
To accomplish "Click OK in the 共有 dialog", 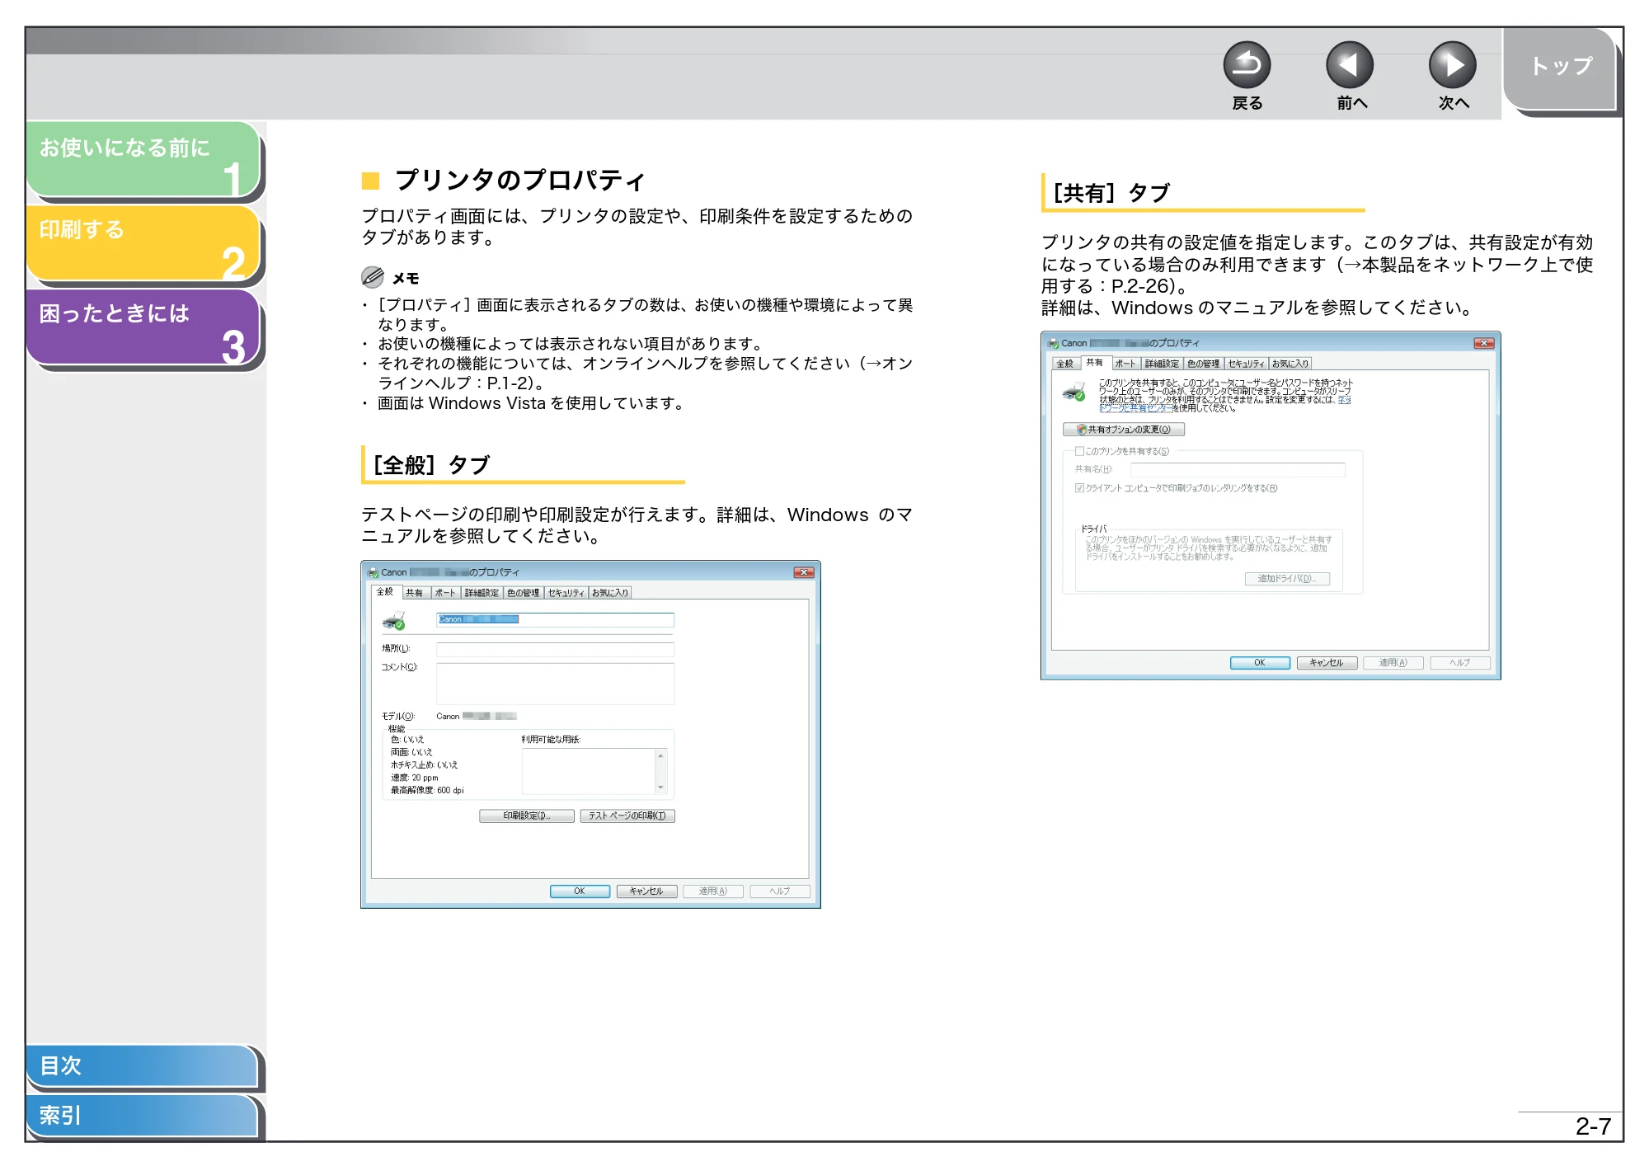I will pos(1260,663).
